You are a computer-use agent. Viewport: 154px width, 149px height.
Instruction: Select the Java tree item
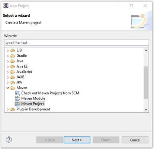click(x=20, y=61)
